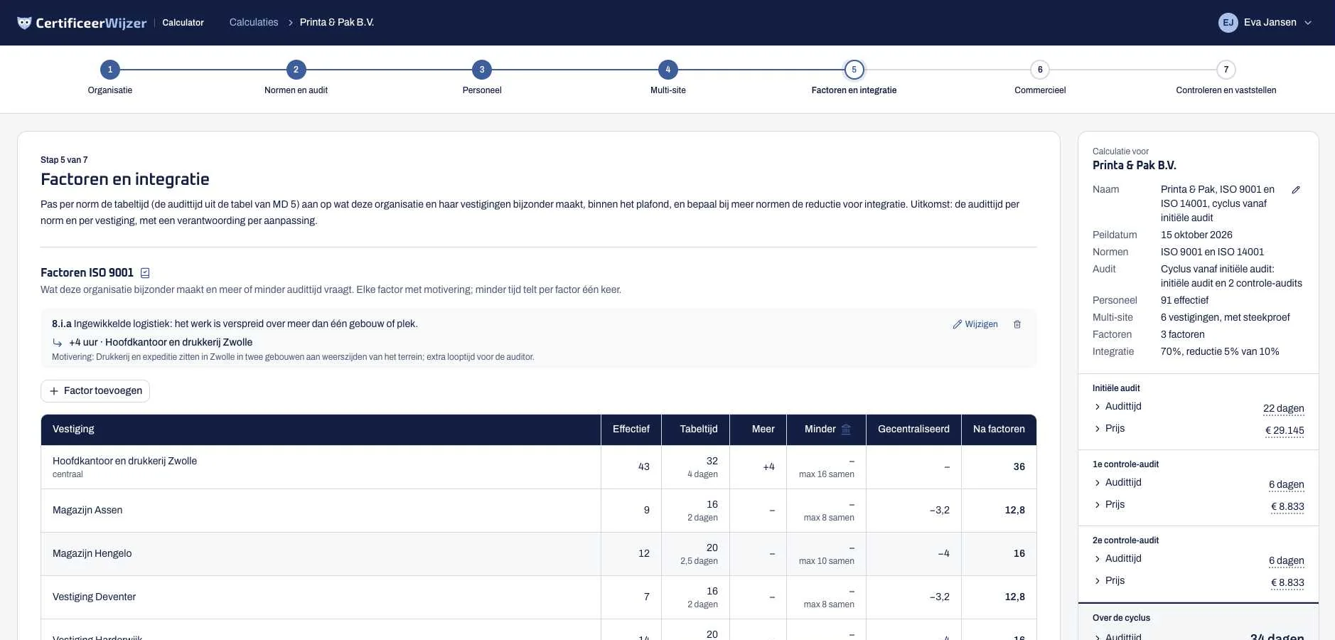Open the Calculaties breadcrumb link
The image size is (1335, 640).
coord(254,23)
